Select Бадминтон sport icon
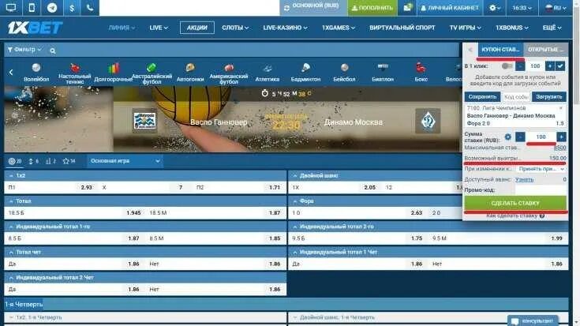 (305, 72)
